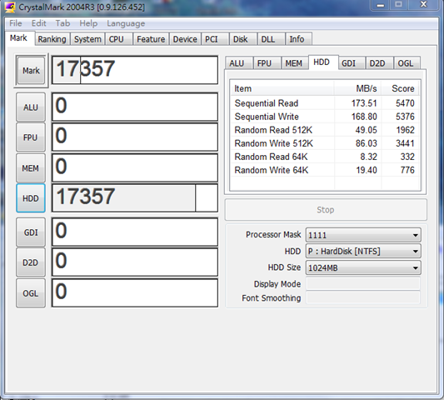Open the Language menu
The width and height of the screenshot is (444, 400).
[126, 23]
